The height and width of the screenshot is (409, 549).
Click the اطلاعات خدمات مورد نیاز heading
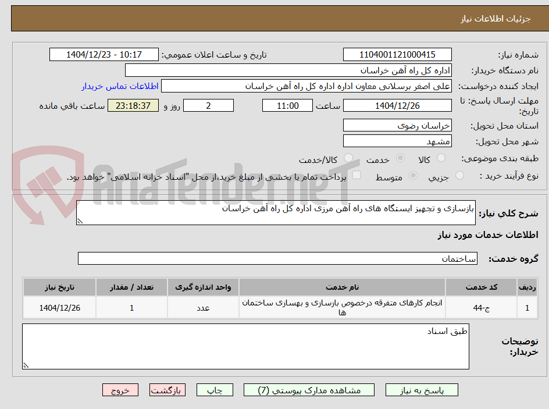click(488, 234)
